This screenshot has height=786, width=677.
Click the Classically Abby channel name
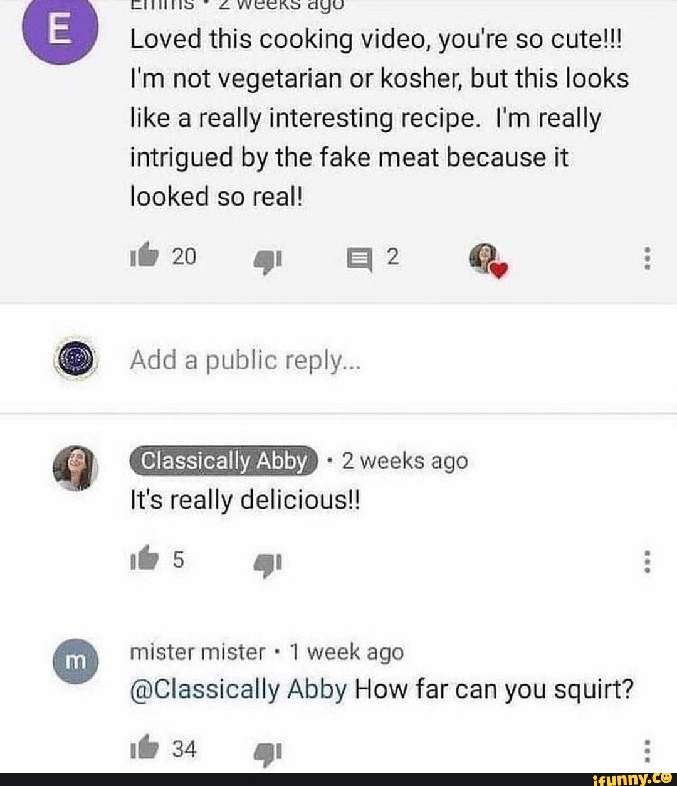coord(224,461)
